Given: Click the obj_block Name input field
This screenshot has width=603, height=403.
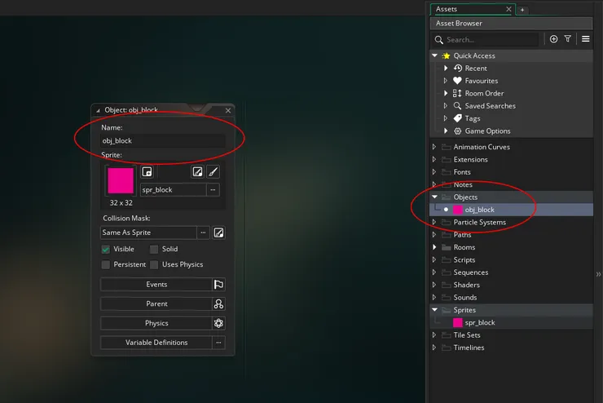Looking at the screenshot, I should point(163,141).
